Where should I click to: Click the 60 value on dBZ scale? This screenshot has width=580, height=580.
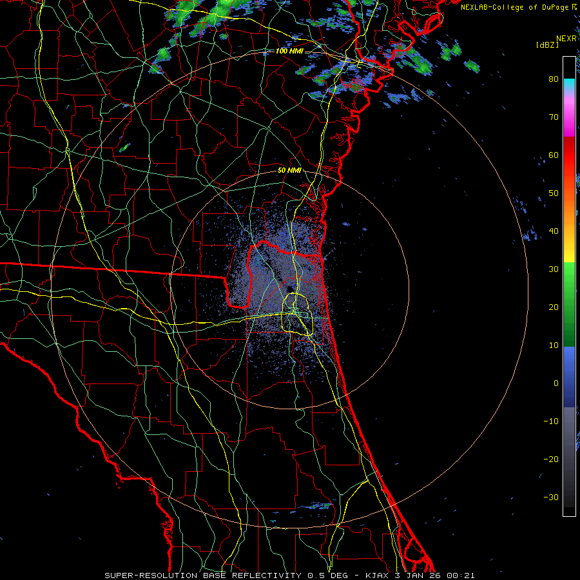(554, 155)
